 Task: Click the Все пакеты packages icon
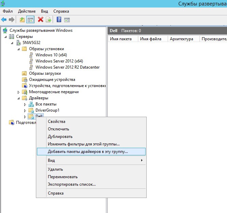click(x=31, y=104)
